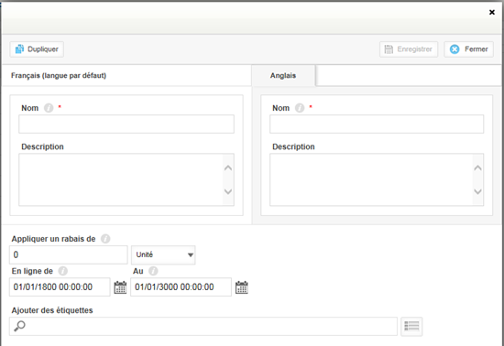Show info for Appliquer un rabais de

click(x=105, y=239)
